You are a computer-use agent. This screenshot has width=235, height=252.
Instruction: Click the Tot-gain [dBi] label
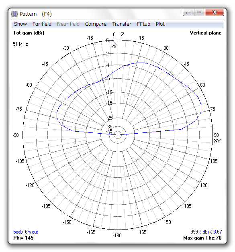[x=29, y=33]
